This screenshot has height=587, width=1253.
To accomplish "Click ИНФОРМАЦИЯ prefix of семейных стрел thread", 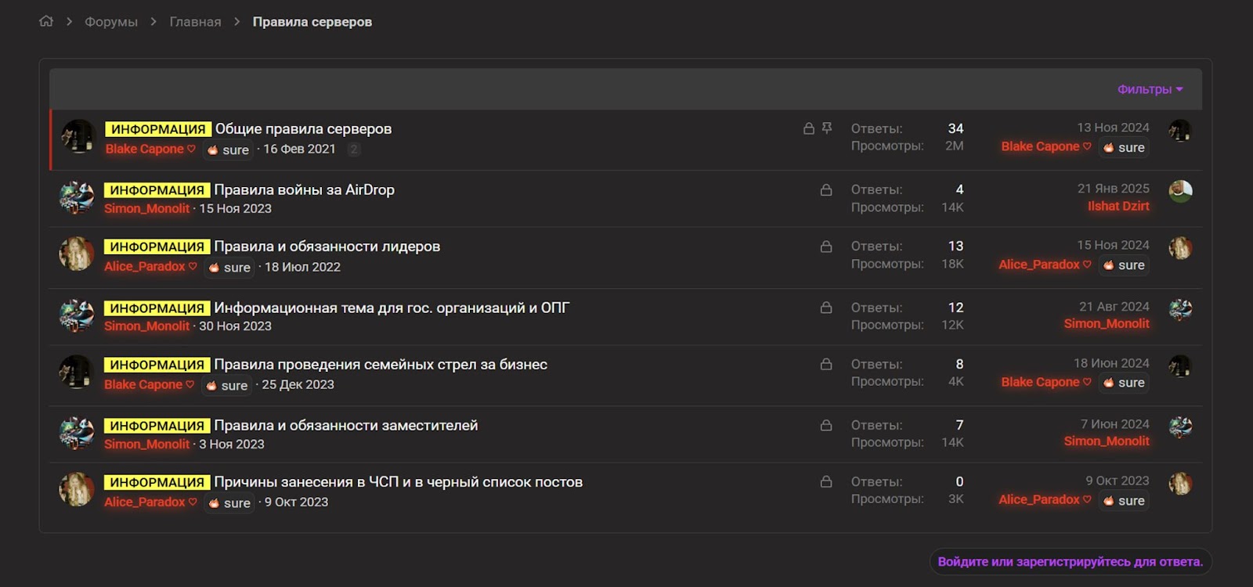I will [x=157, y=365].
